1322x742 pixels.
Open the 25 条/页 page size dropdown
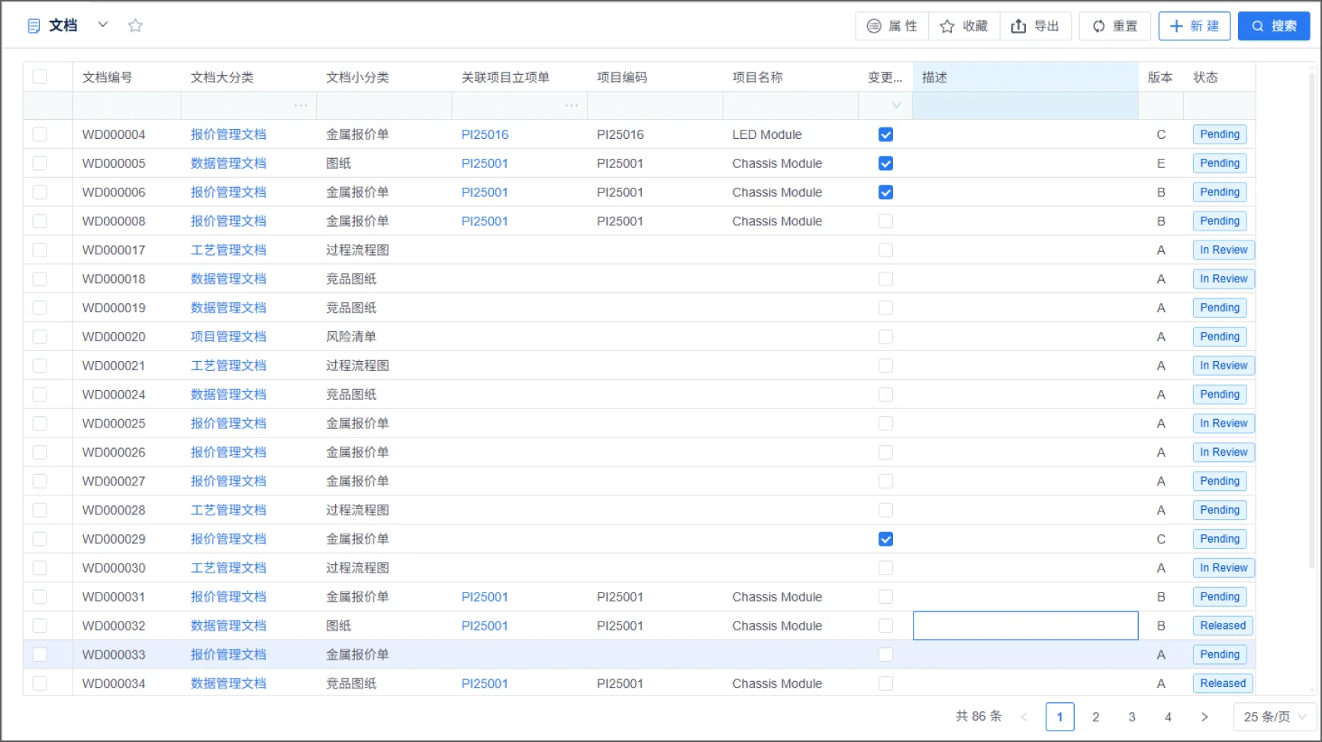pyautogui.click(x=1275, y=717)
